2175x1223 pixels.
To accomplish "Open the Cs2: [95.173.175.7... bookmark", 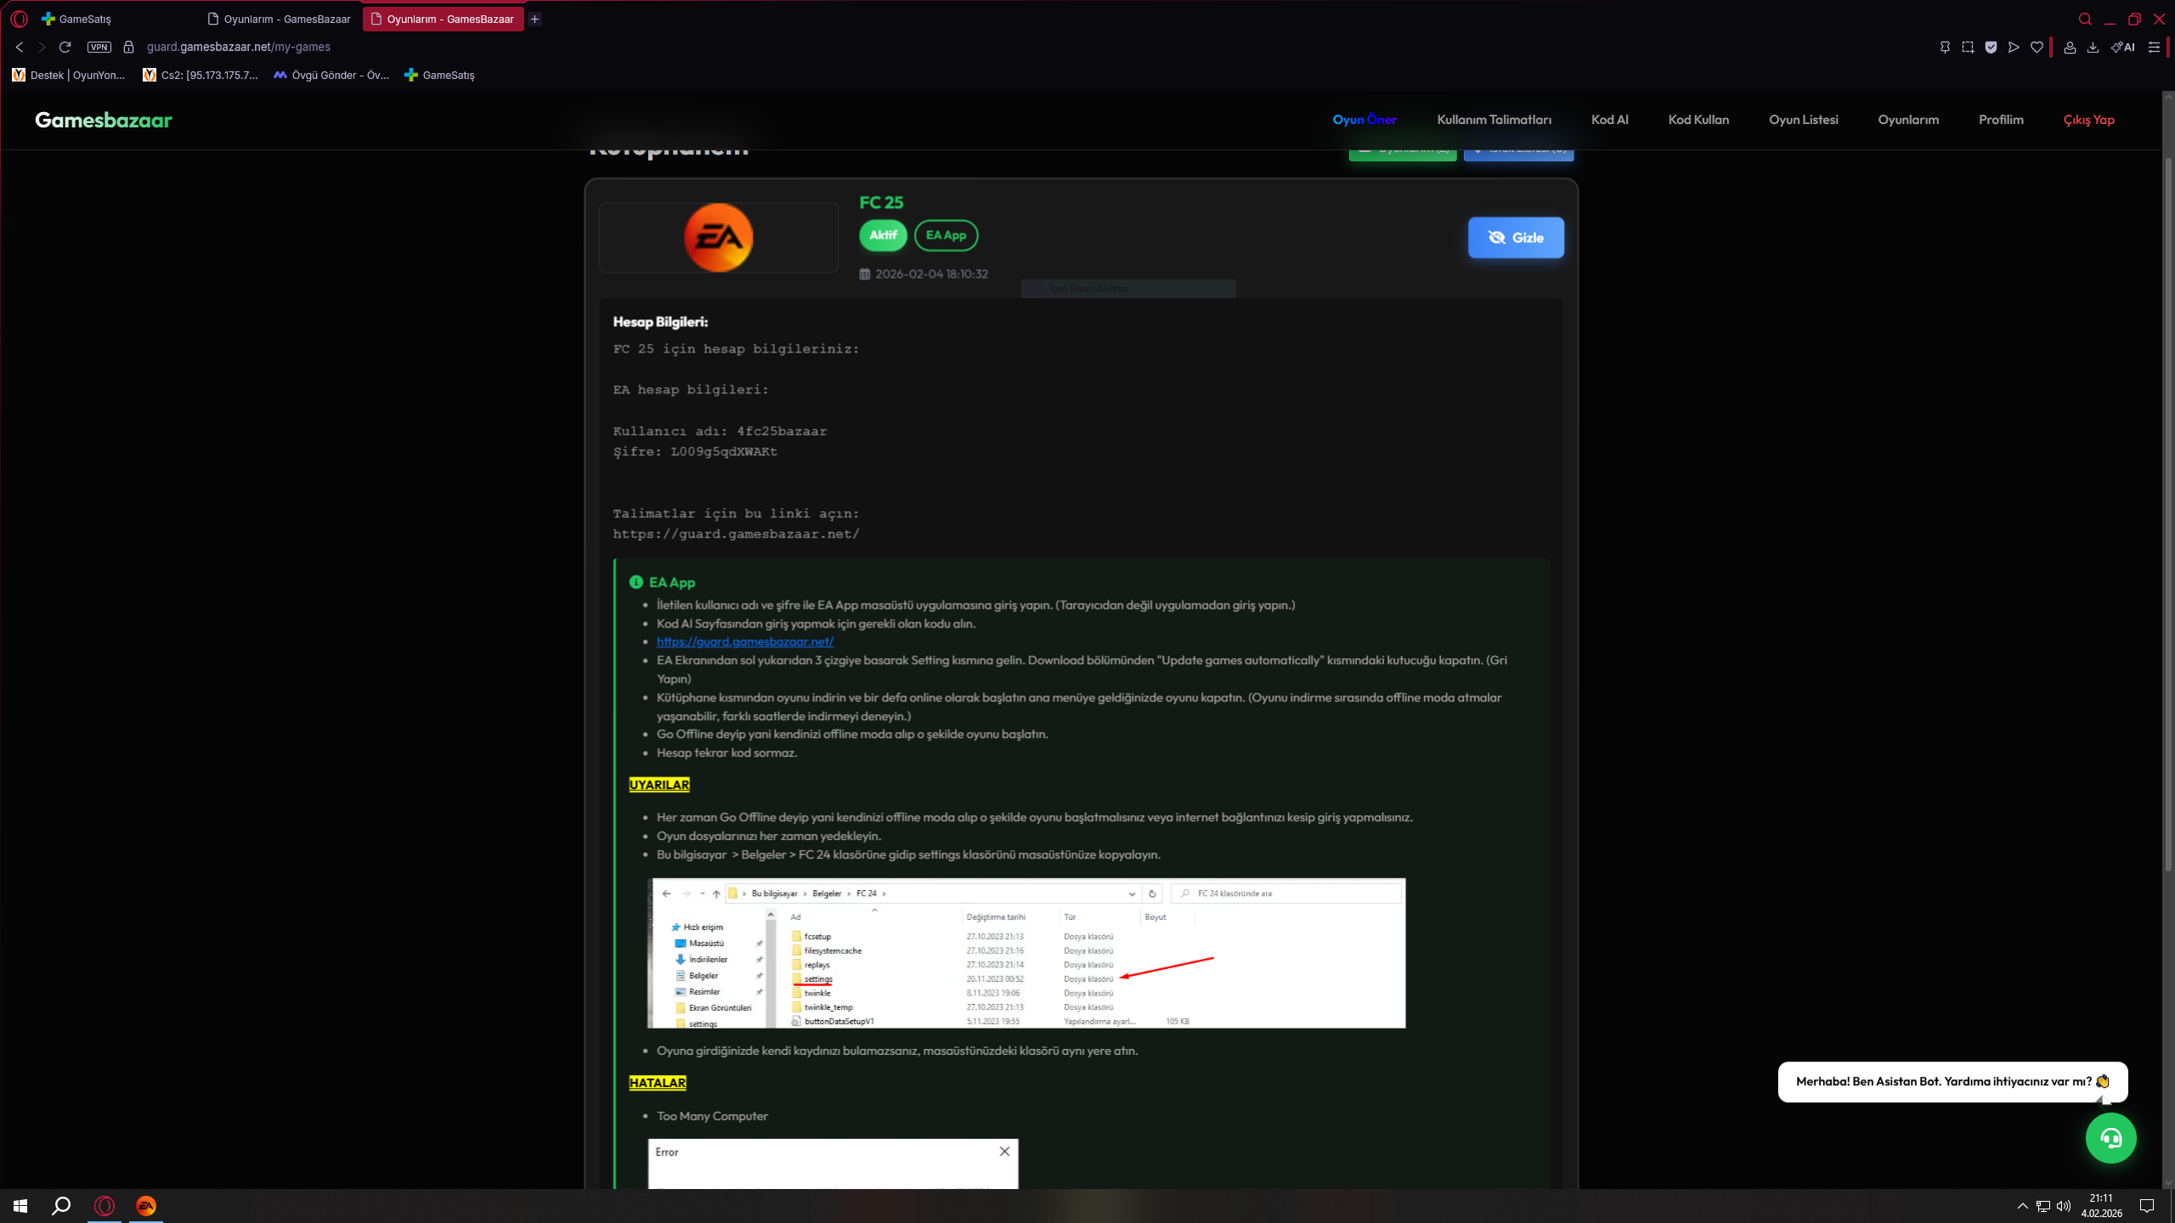I will (201, 75).
